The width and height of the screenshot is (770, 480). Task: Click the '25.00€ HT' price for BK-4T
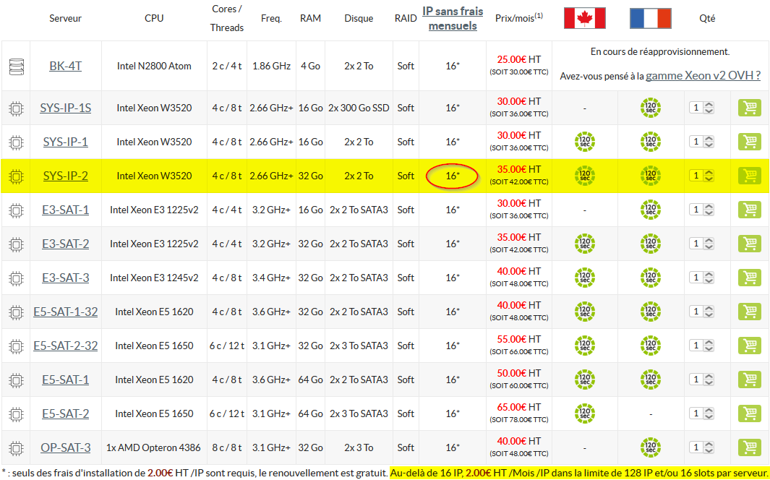518,59
